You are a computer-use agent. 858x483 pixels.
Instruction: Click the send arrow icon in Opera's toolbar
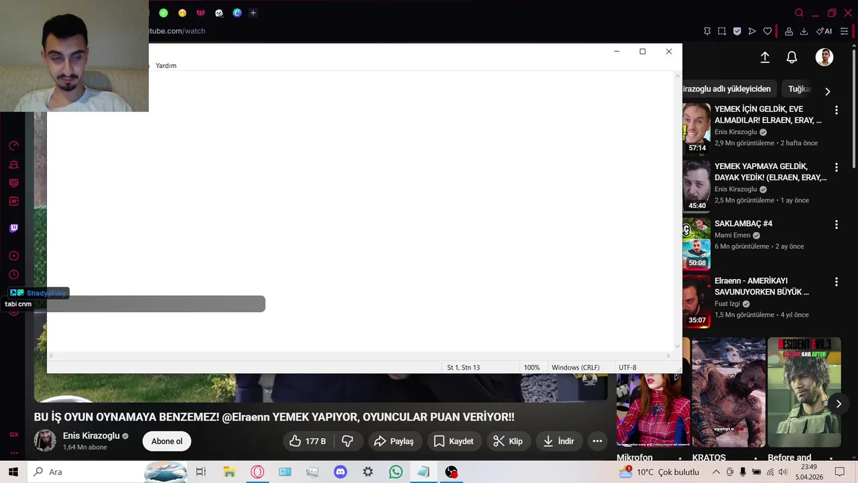752,31
